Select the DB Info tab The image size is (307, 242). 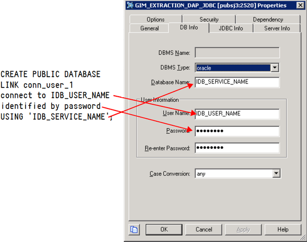coord(189,28)
